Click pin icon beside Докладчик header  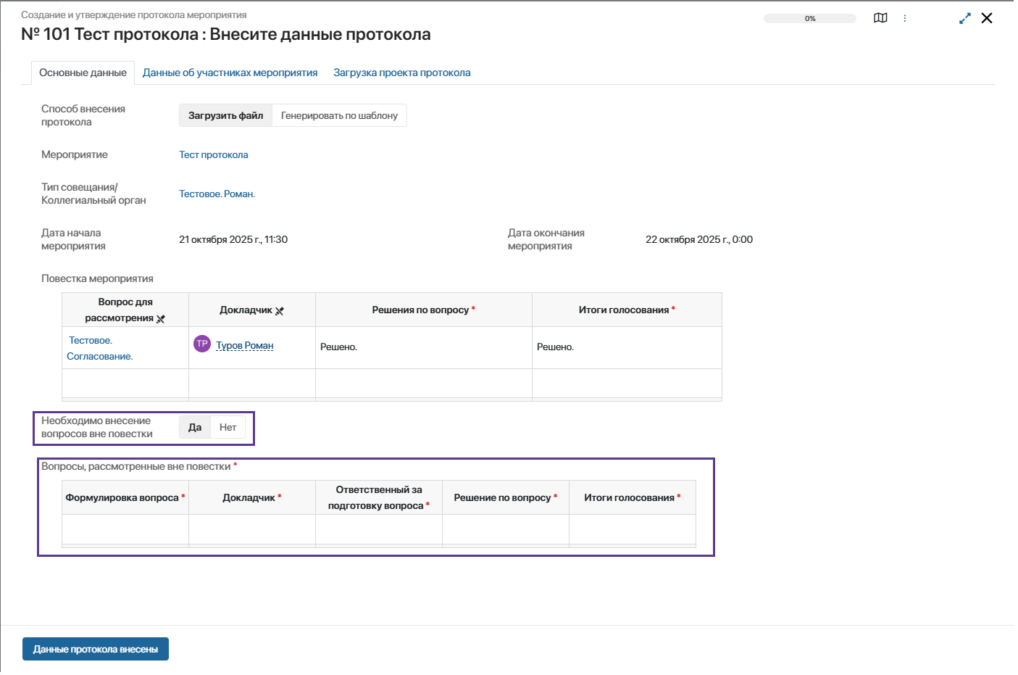coord(280,311)
